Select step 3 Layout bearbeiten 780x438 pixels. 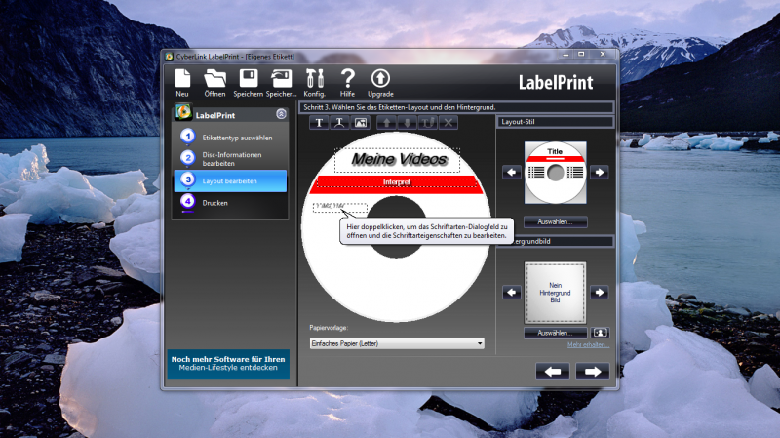click(231, 180)
